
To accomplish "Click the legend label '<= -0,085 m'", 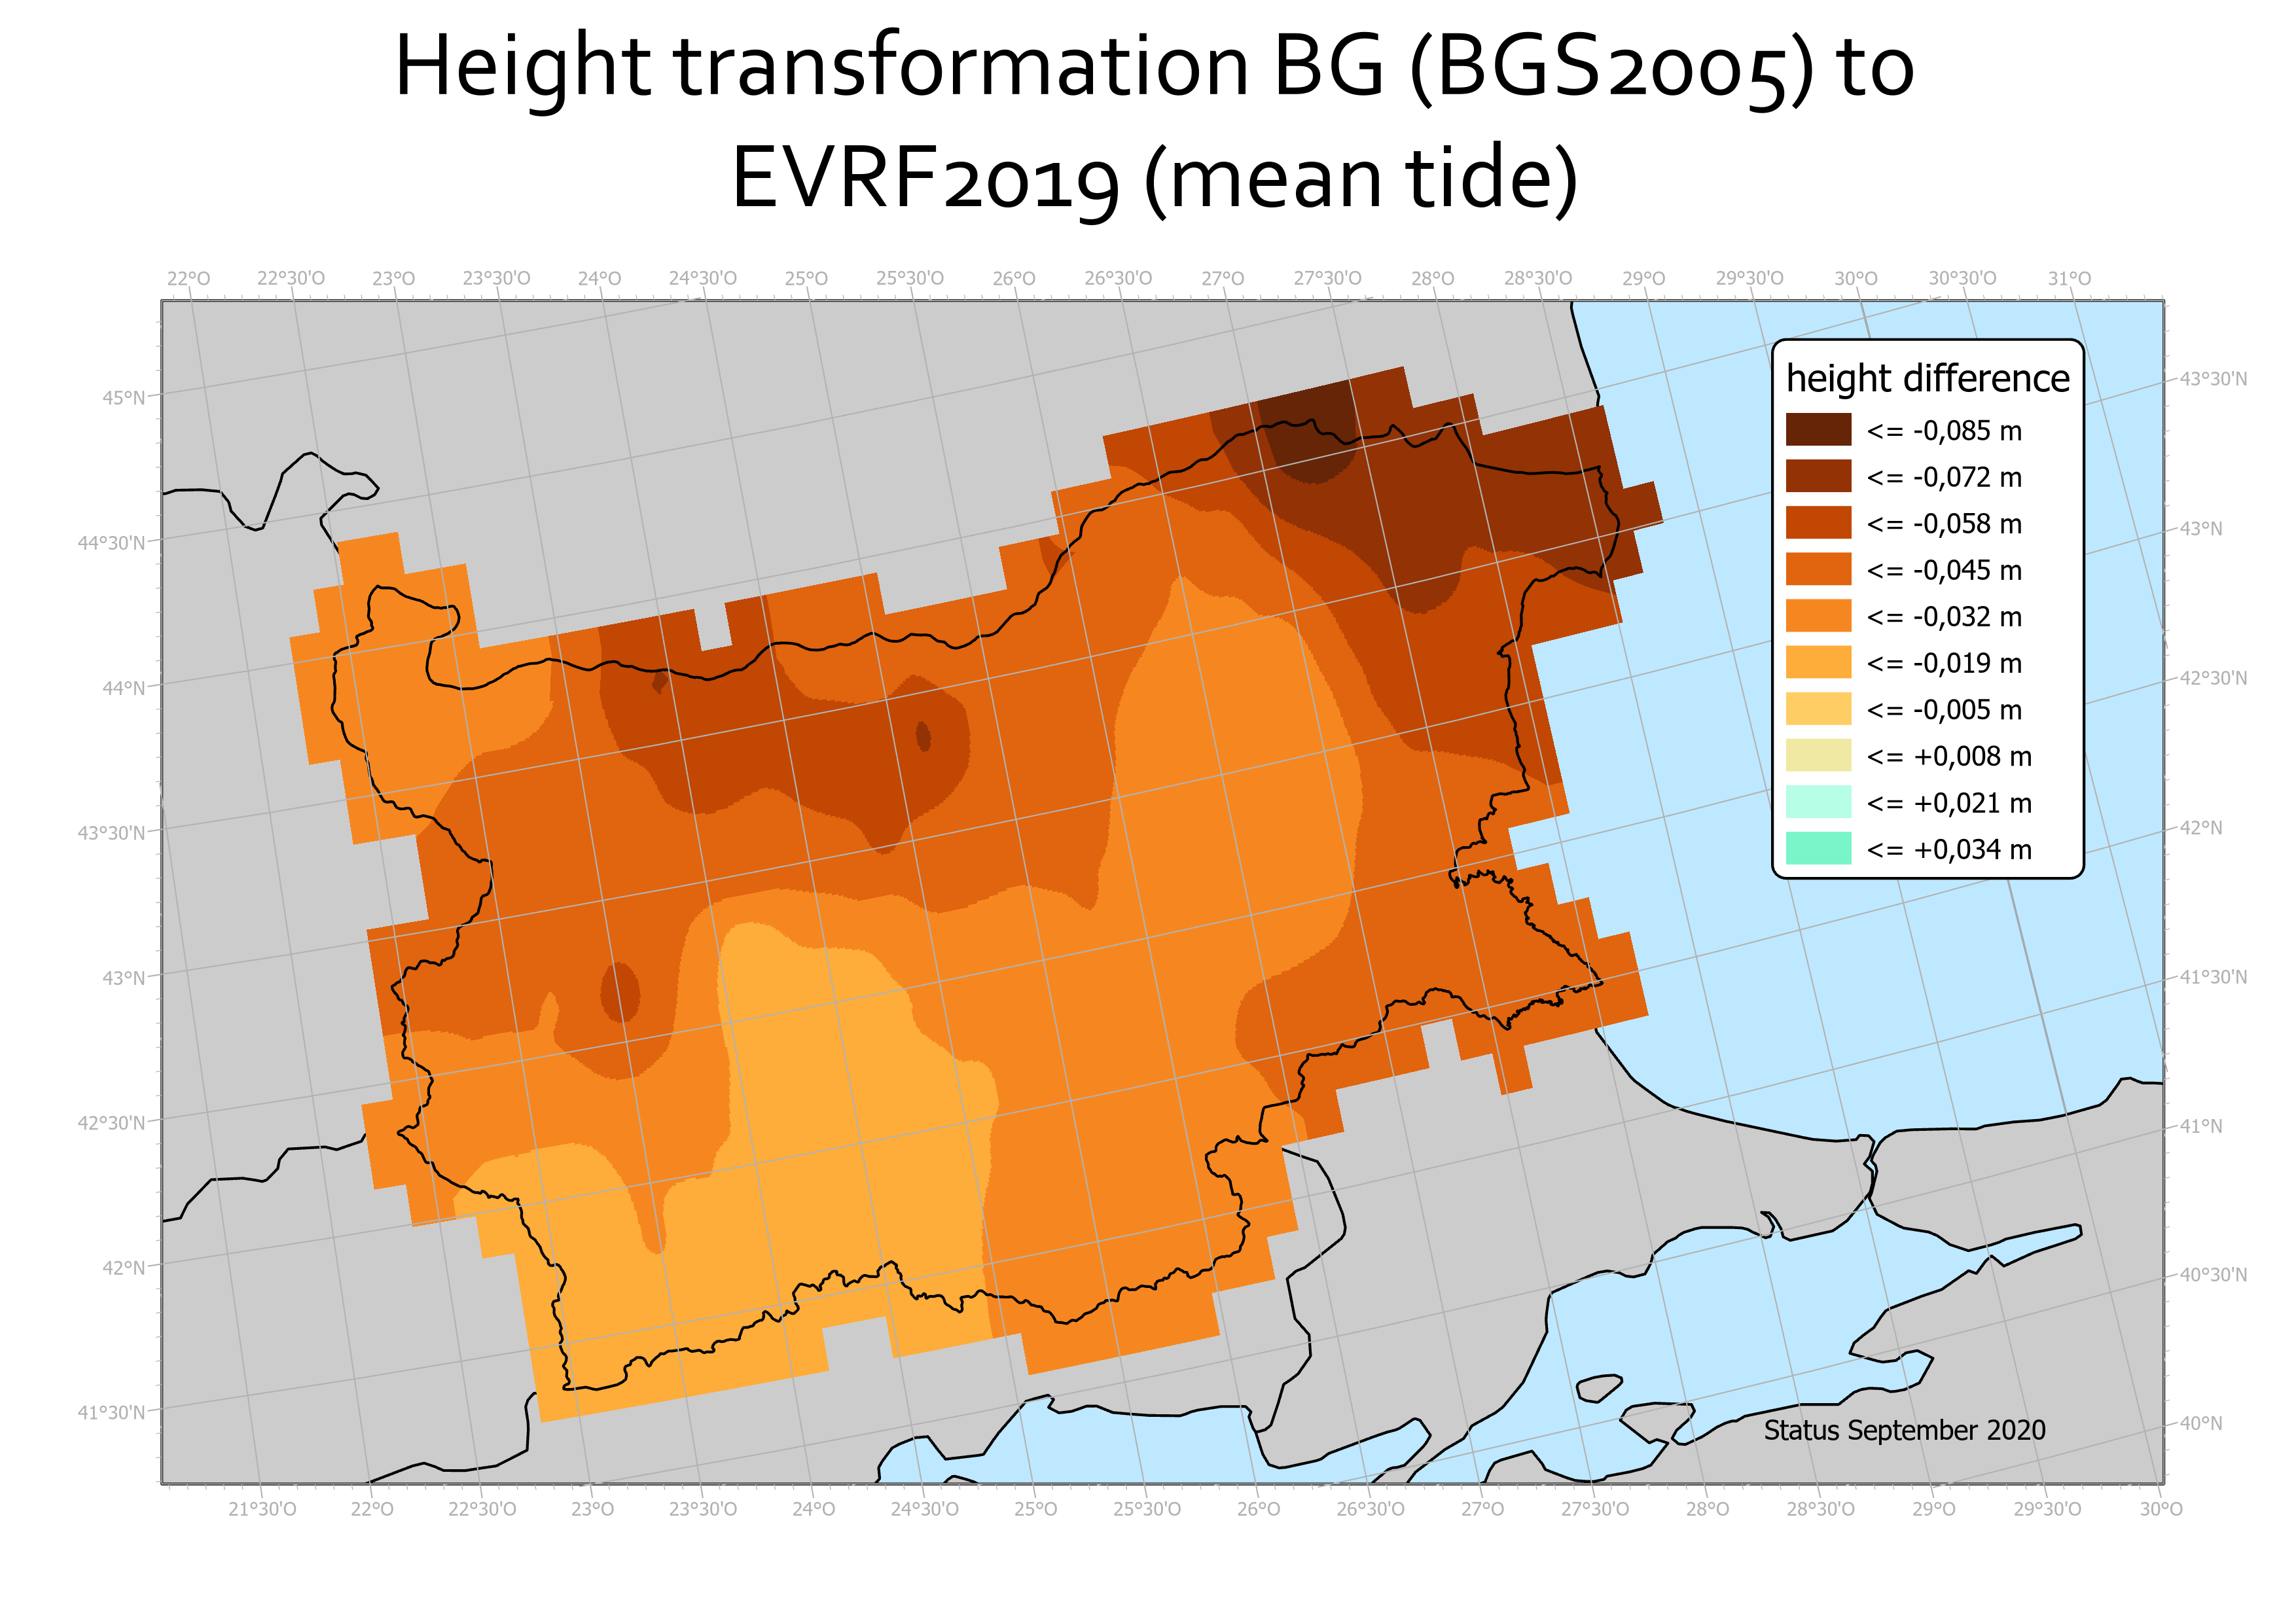I will pyautogui.click(x=1944, y=431).
